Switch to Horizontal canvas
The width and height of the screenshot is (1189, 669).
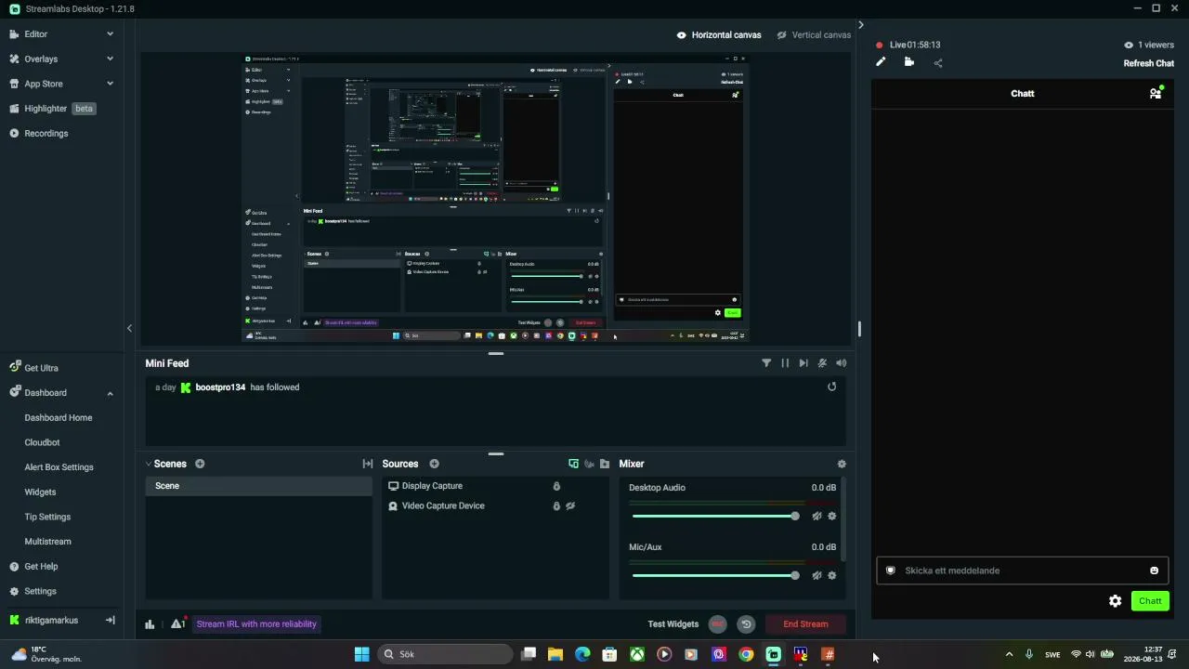(719, 34)
